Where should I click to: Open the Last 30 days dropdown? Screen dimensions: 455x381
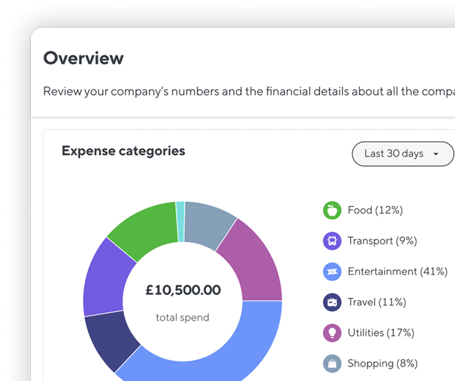(402, 154)
